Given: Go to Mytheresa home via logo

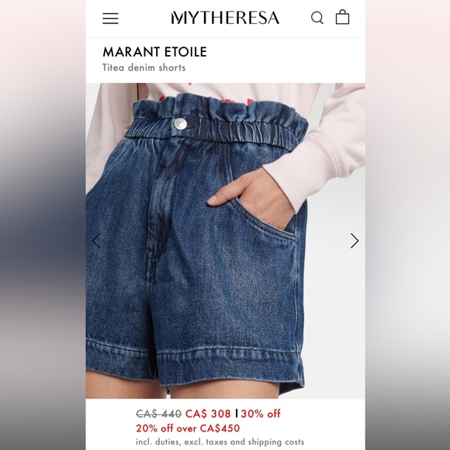Looking at the screenshot, I should 225,18.
